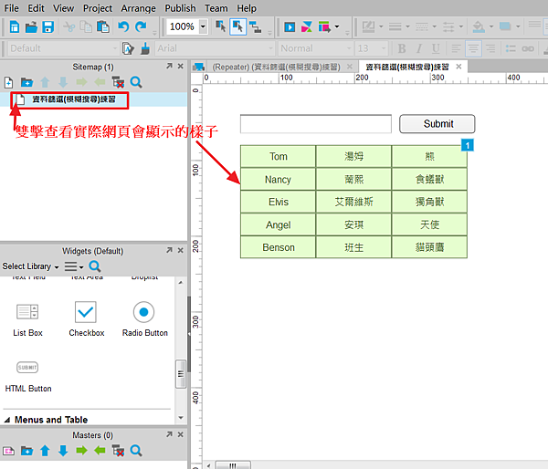Toggle Bold text formatting

coord(402,48)
